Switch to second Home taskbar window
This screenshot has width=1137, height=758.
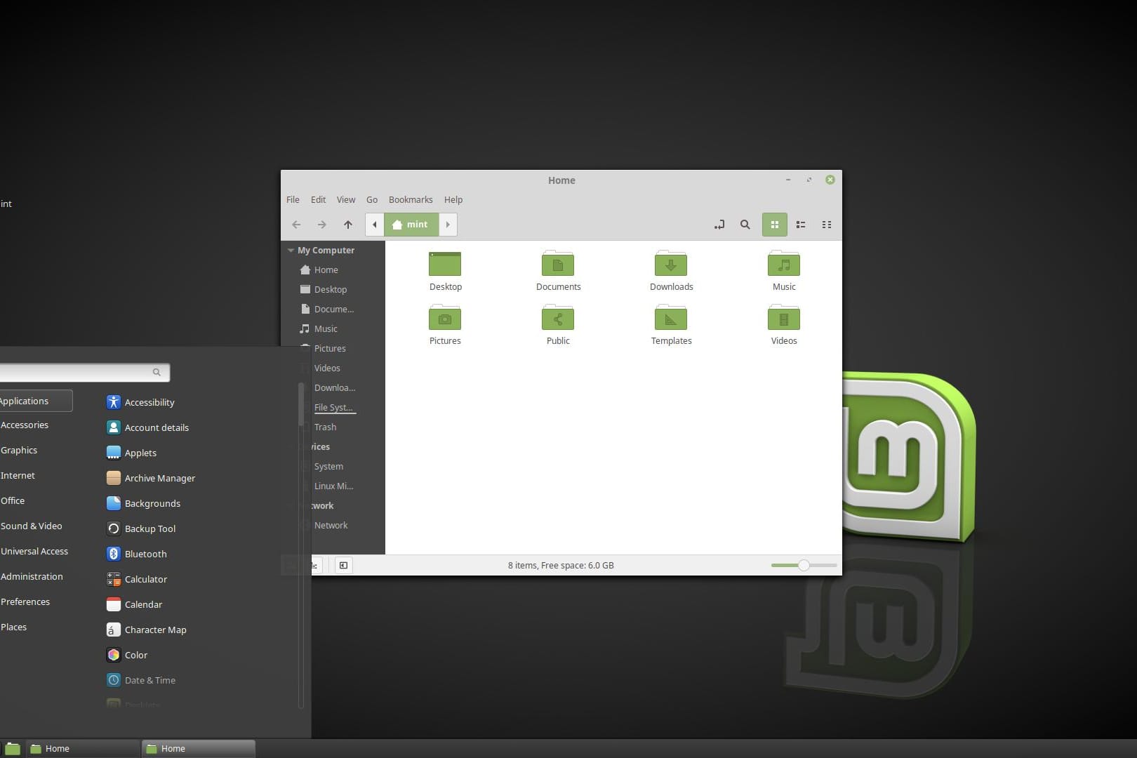pos(199,749)
